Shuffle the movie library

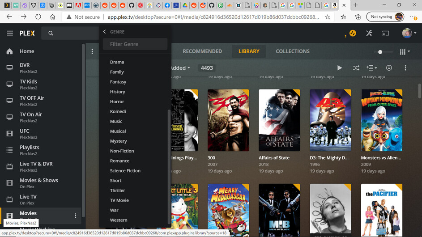tap(356, 68)
